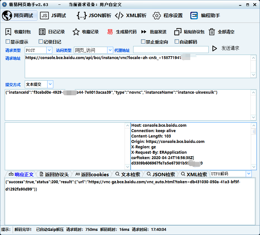Click request URL box scroll-down arrow

253,75
